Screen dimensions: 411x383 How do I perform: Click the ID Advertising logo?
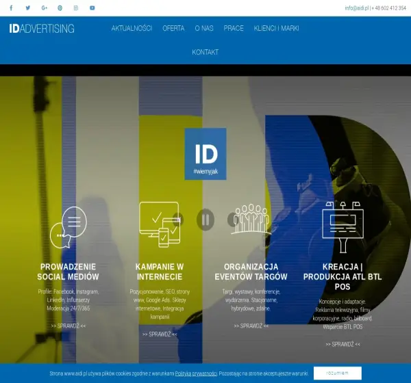click(x=42, y=29)
